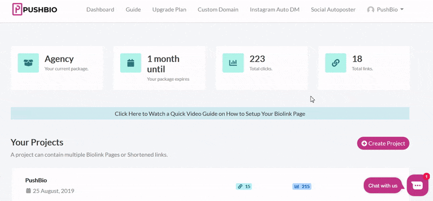Open the chat bubble widget icon
Screen dimensions: 433x201
coord(417,185)
